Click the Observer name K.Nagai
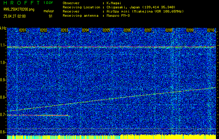The width and height of the screenshot is (219, 139). point(114,3)
